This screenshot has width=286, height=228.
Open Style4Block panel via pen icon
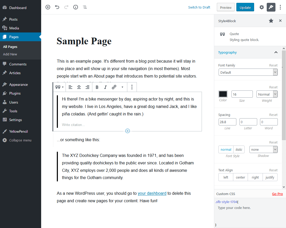(x=271, y=7)
